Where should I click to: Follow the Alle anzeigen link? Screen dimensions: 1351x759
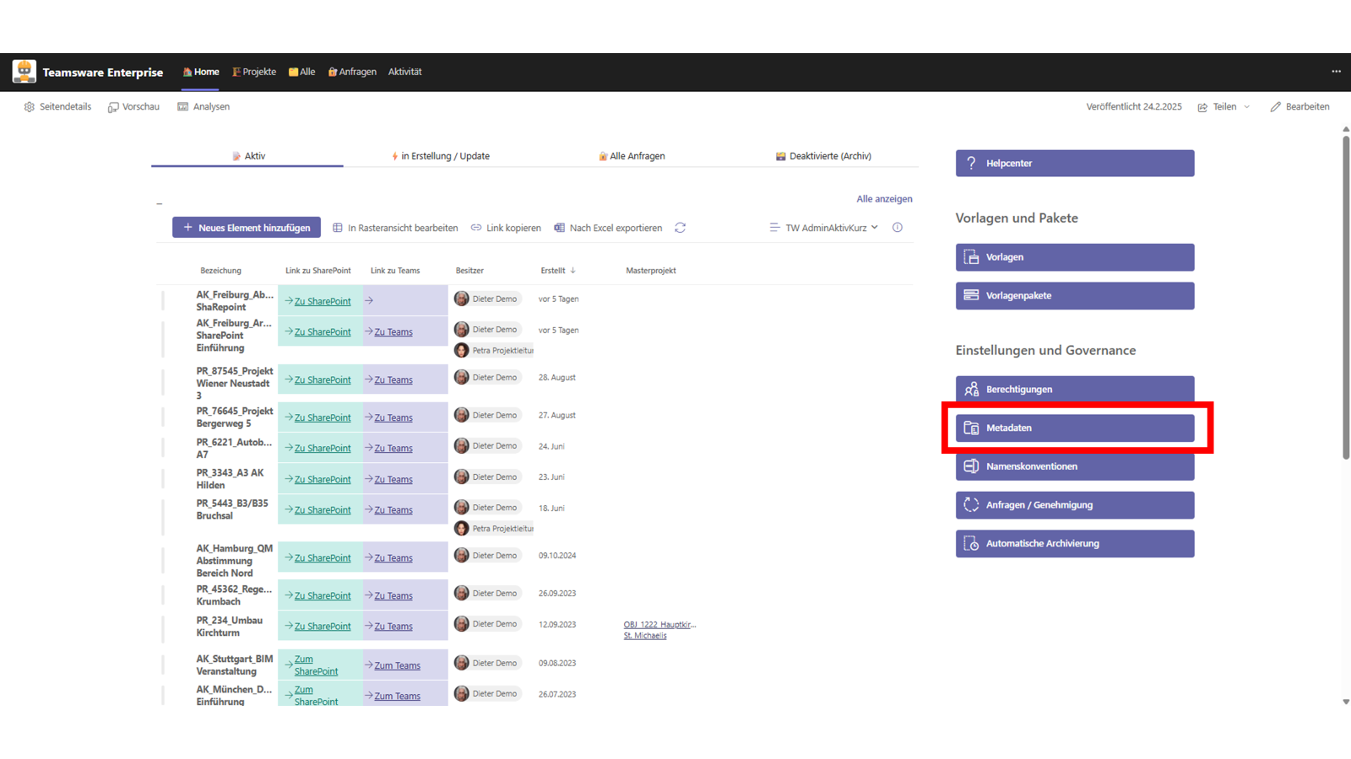pyautogui.click(x=884, y=199)
